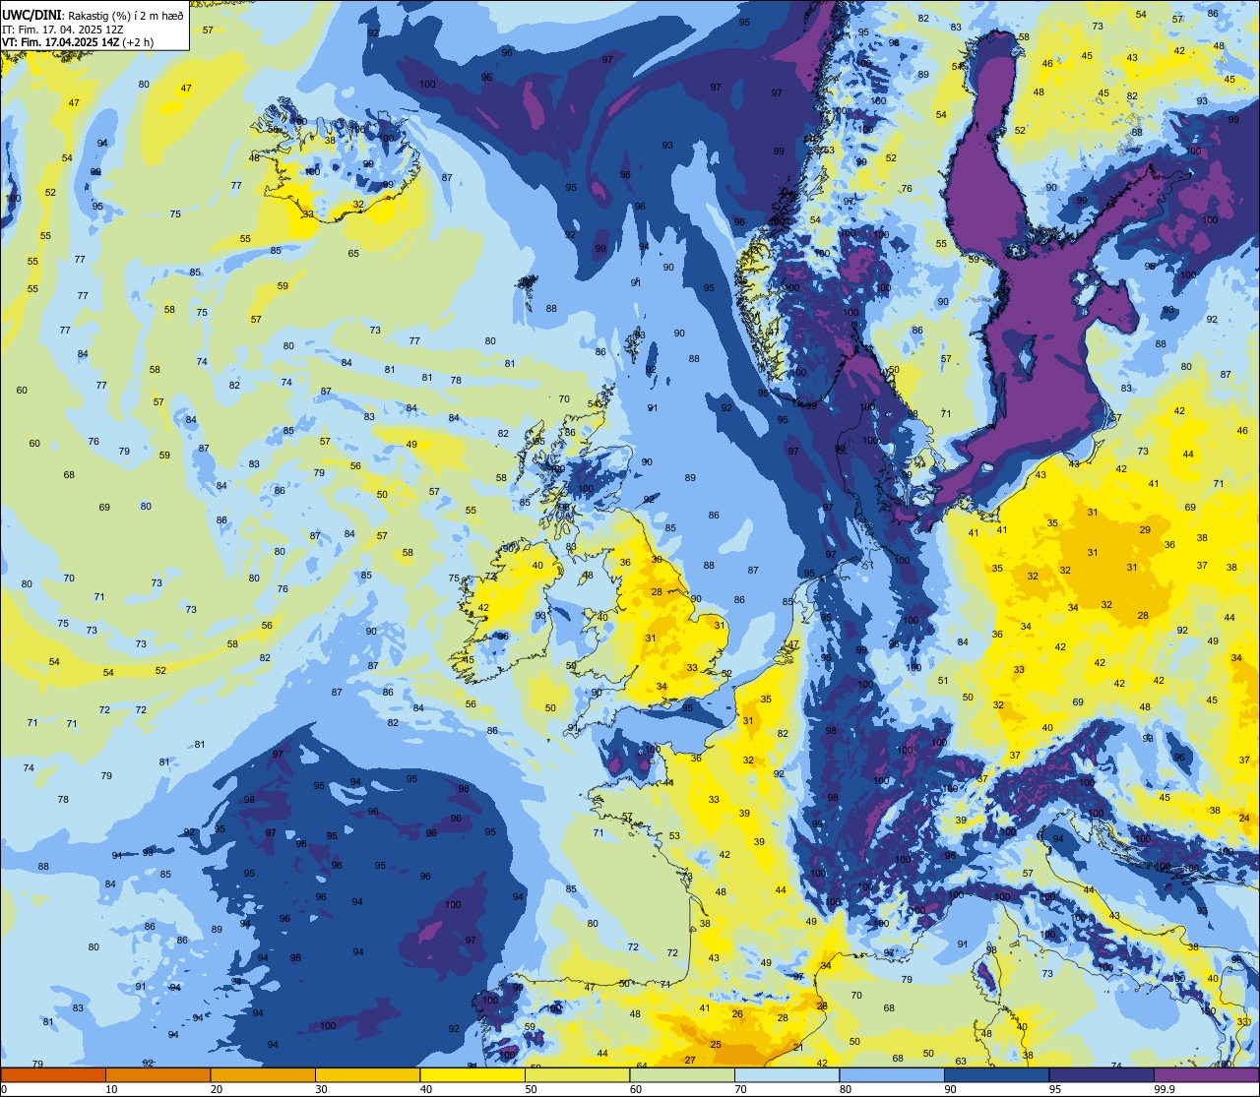Click the "25" humidity value on the map

(x=716, y=1045)
